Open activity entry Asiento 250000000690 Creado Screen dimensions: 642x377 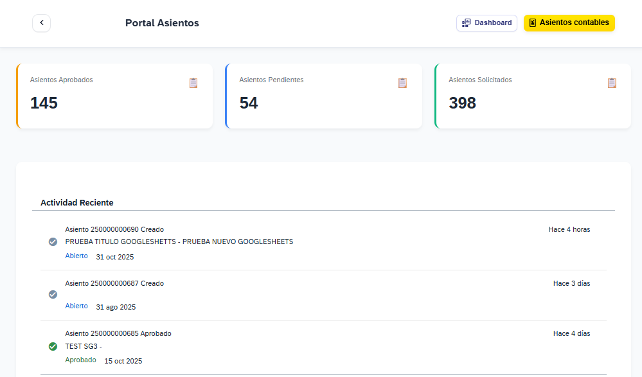114,229
